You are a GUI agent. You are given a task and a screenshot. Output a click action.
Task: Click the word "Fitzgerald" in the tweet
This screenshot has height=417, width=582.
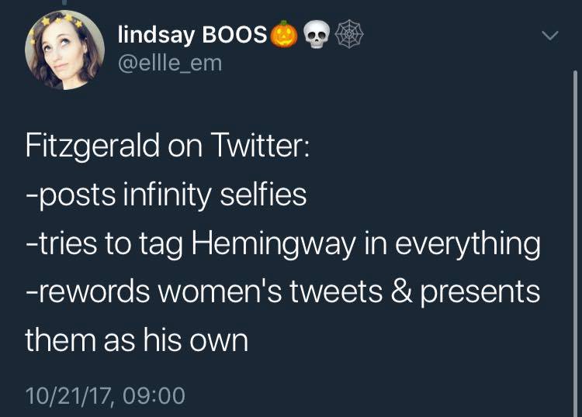point(92,146)
